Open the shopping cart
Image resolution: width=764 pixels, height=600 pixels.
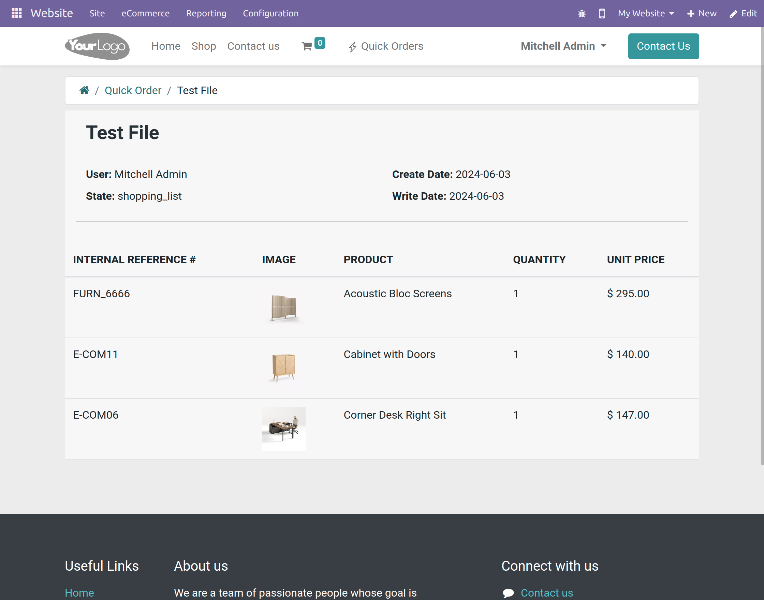click(x=307, y=46)
